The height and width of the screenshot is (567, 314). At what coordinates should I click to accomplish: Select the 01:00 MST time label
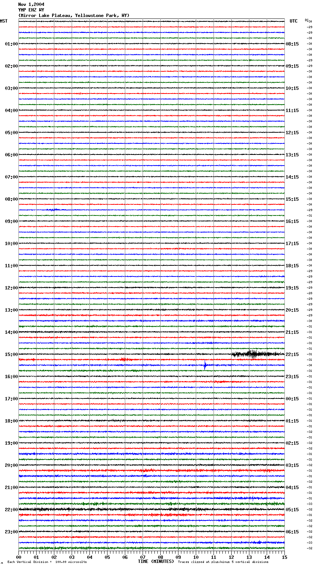[x=11, y=44]
